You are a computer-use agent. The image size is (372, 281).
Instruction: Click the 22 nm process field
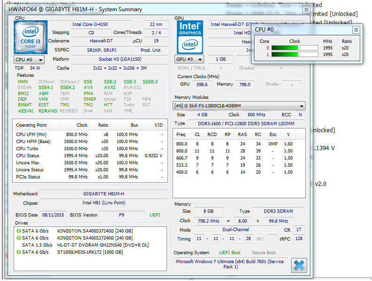click(x=156, y=24)
